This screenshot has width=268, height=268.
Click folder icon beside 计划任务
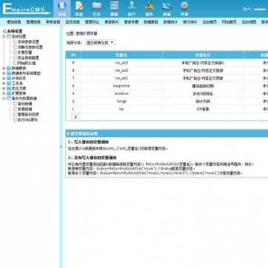pyautogui.click(x=9, y=78)
